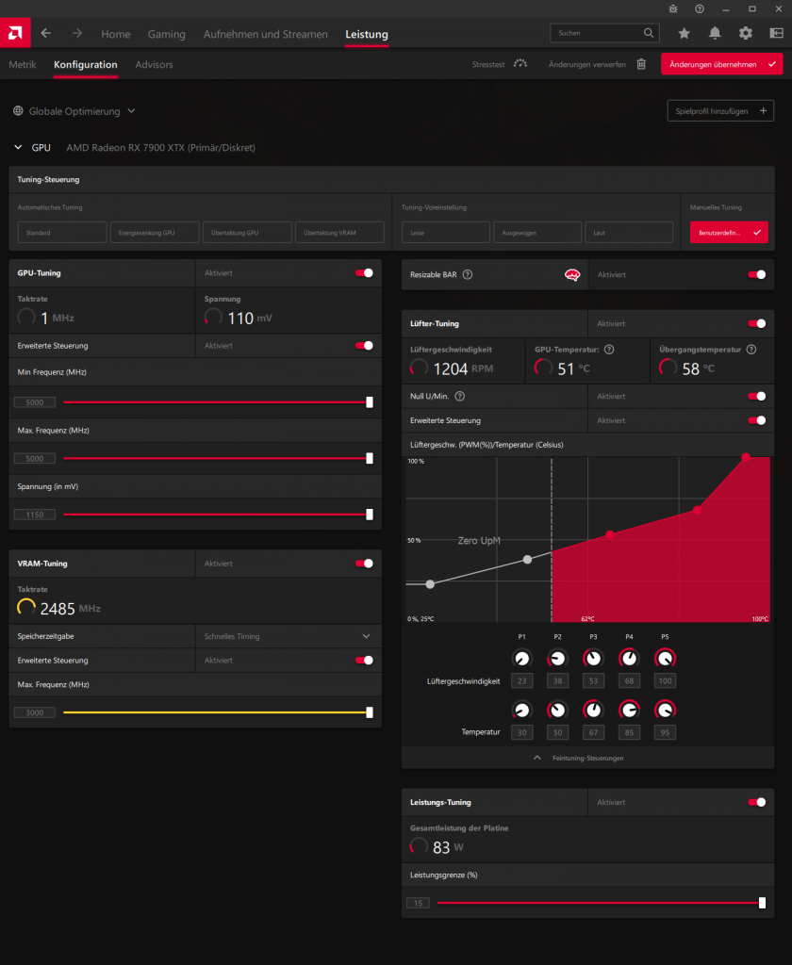Select Standard automatic tuning
This screenshot has width=792, height=965.
(62, 233)
